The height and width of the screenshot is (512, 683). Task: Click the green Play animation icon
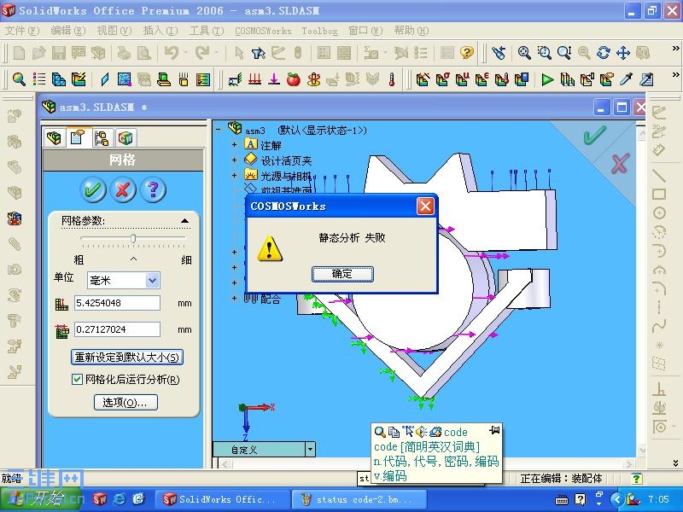point(547,79)
